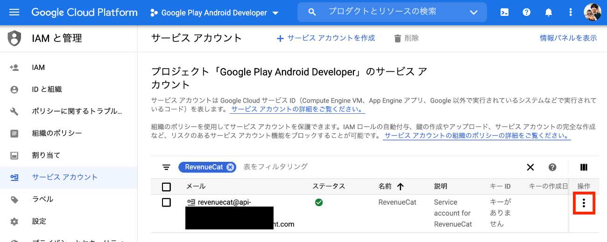
Task: Open the Google Play Android Developer project selector
Action: click(215, 13)
